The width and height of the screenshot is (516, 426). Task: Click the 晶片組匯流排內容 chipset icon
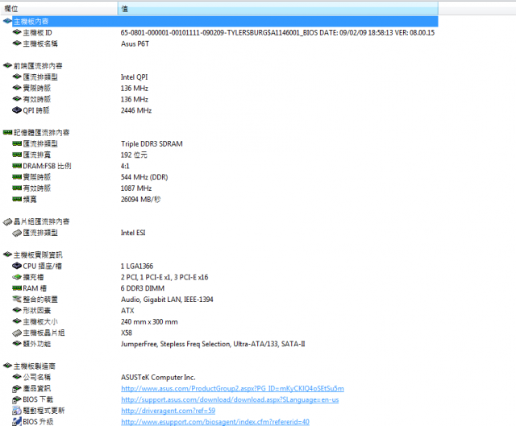coord(7,222)
